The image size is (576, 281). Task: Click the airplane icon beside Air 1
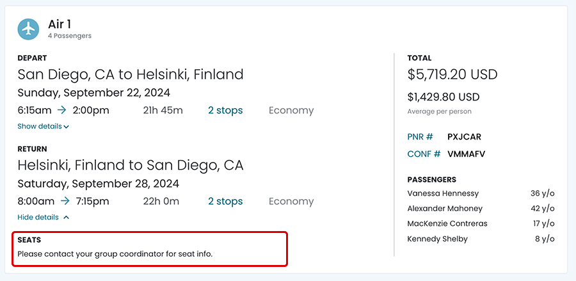click(x=29, y=29)
